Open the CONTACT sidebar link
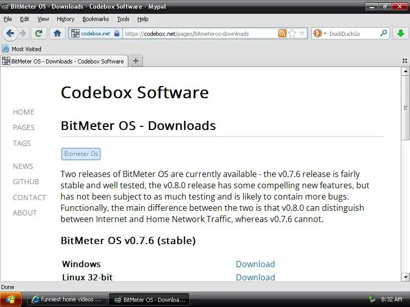 30,198
